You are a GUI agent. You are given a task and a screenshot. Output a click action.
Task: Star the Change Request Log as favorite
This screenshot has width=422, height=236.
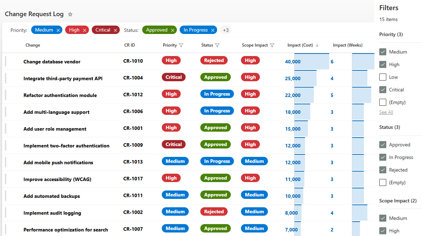[x=70, y=14]
